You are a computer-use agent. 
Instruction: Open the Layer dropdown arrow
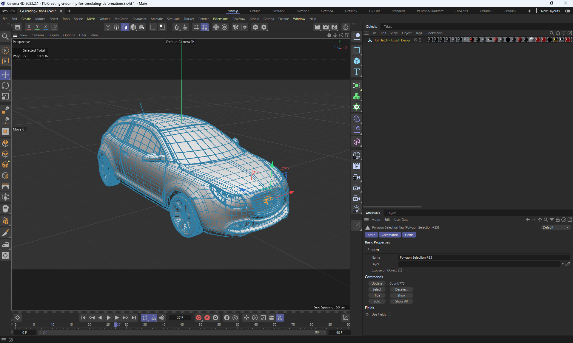(x=562, y=264)
